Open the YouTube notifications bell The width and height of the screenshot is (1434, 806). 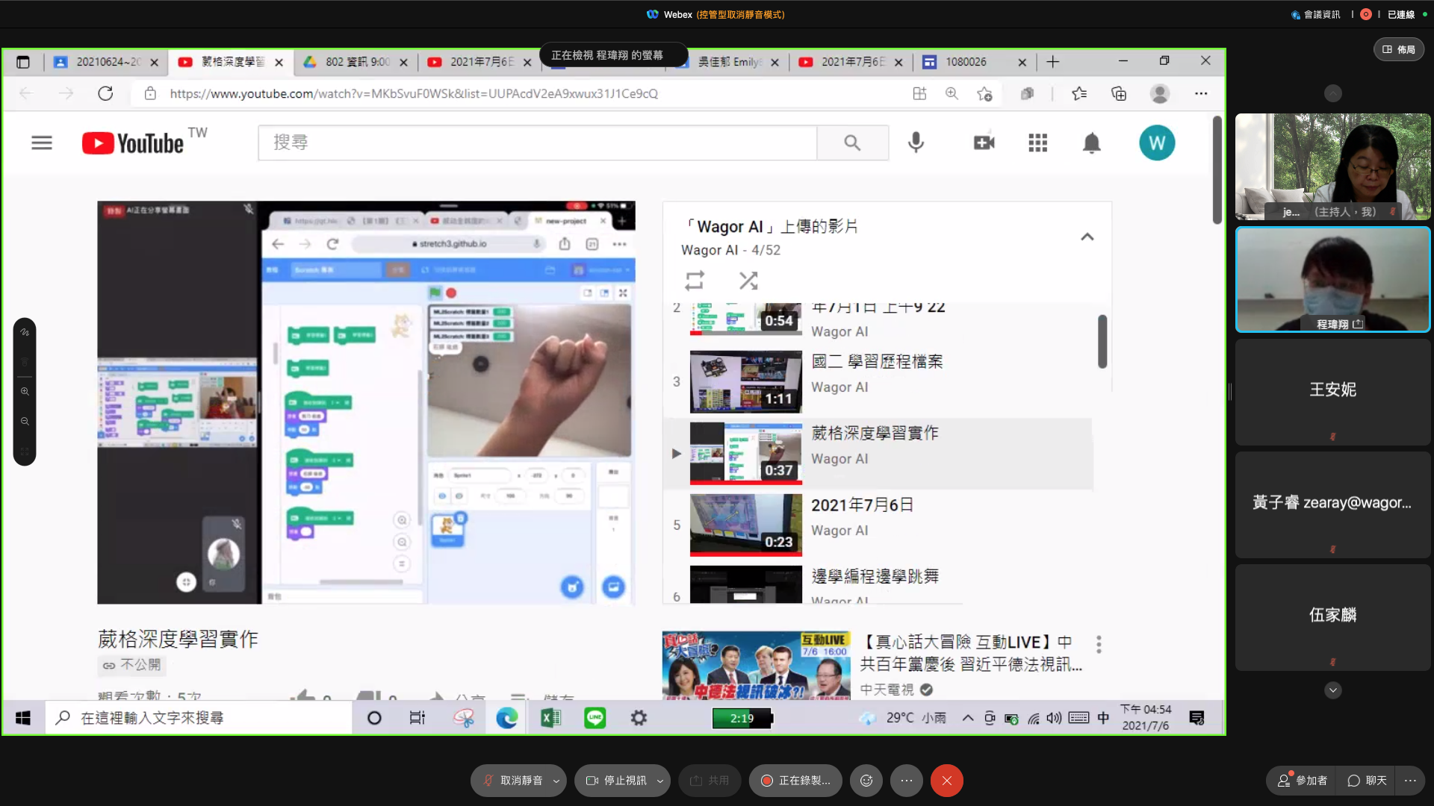(x=1091, y=143)
